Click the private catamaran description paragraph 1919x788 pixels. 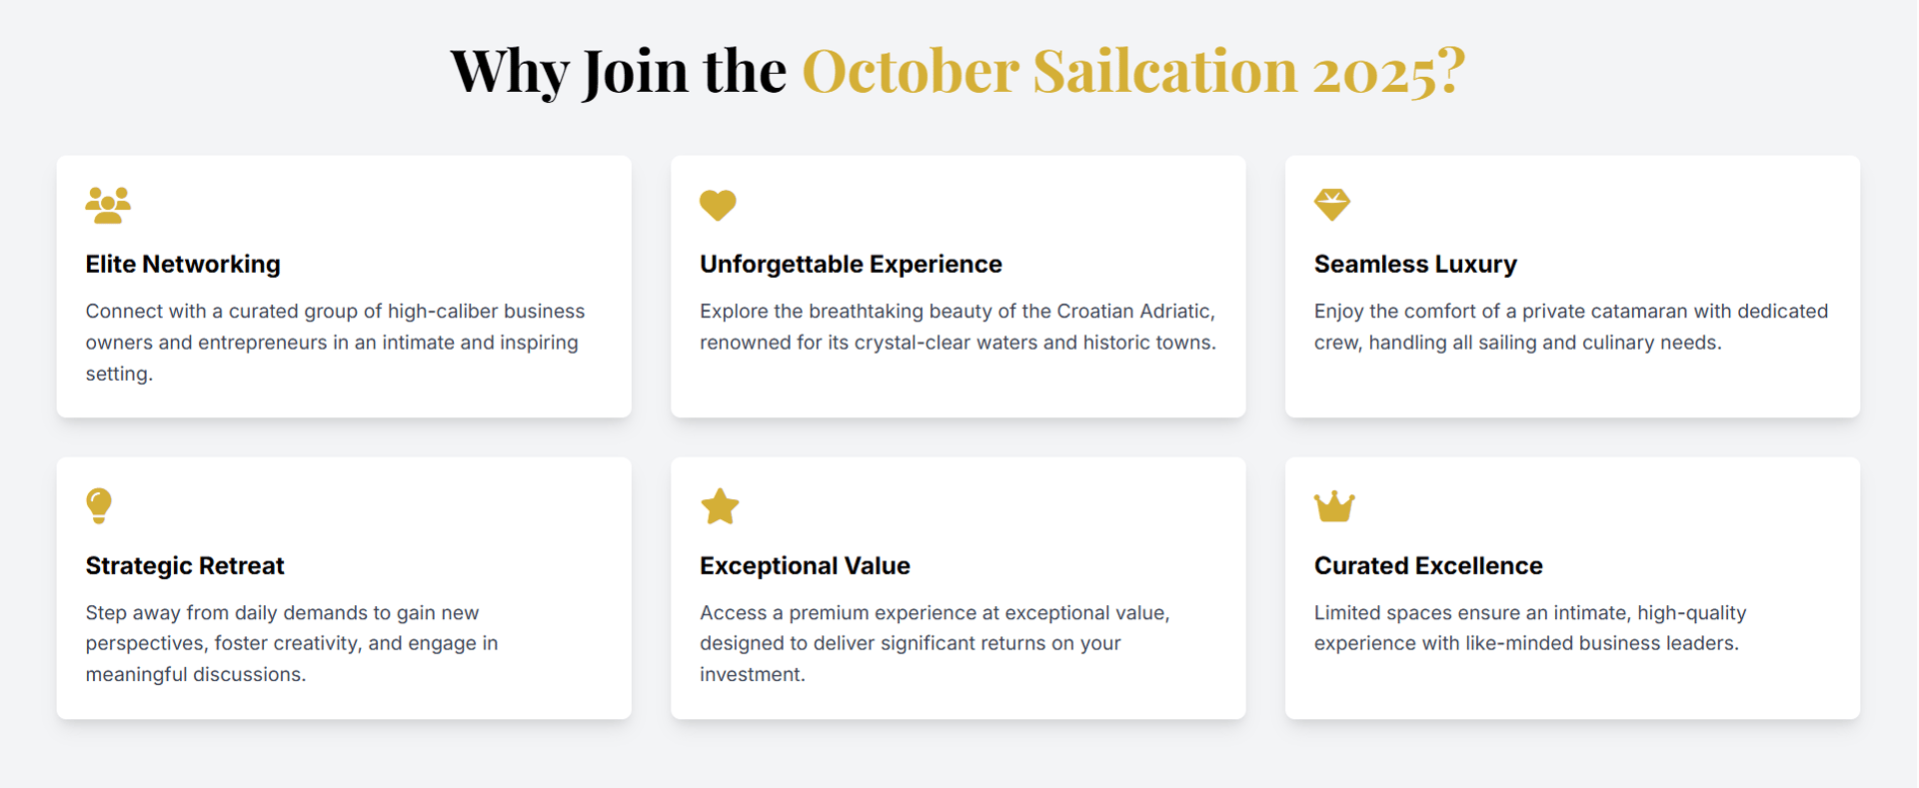(1571, 327)
